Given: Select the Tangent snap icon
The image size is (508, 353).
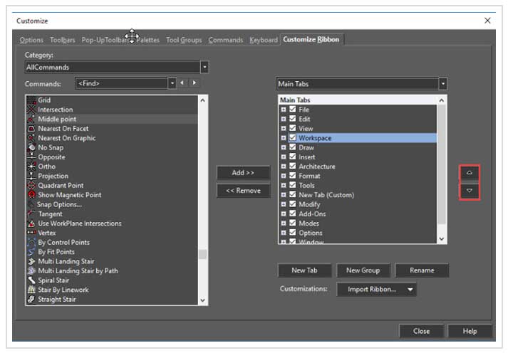Looking at the screenshot, I should tap(31, 214).
